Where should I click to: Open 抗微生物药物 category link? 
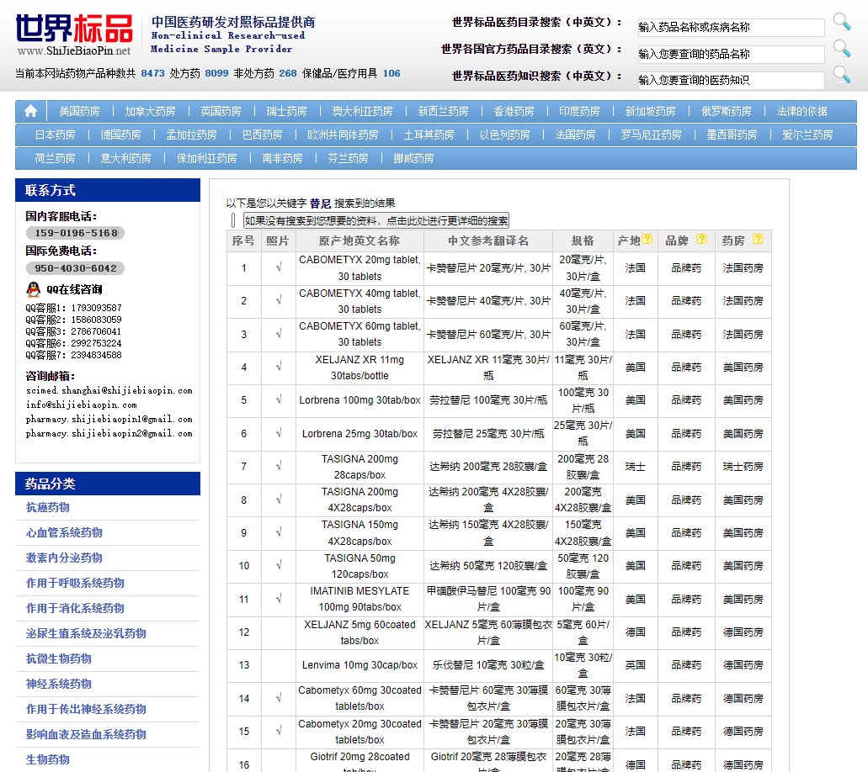pos(59,658)
